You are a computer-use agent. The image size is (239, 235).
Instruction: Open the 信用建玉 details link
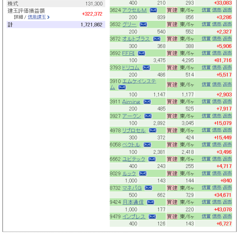[37, 17]
